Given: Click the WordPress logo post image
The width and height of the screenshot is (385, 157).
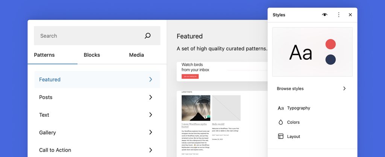Looking at the screenshot, I should [x=196, y=108].
